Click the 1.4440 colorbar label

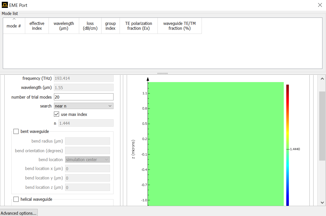(x=295, y=149)
